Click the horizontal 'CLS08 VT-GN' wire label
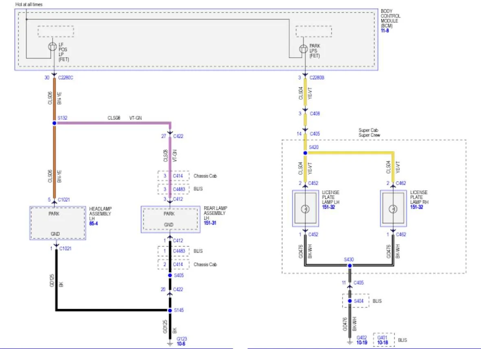481x349 pixels. click(125, 118)
